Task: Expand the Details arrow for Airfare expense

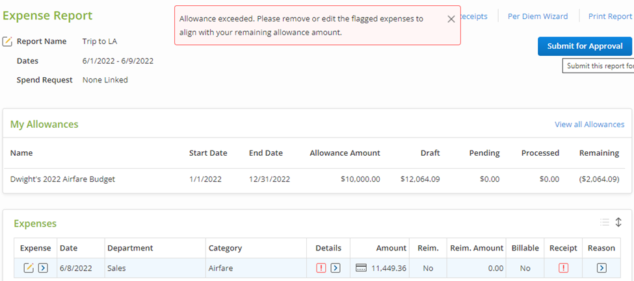Action: click(x=336, y=268)
